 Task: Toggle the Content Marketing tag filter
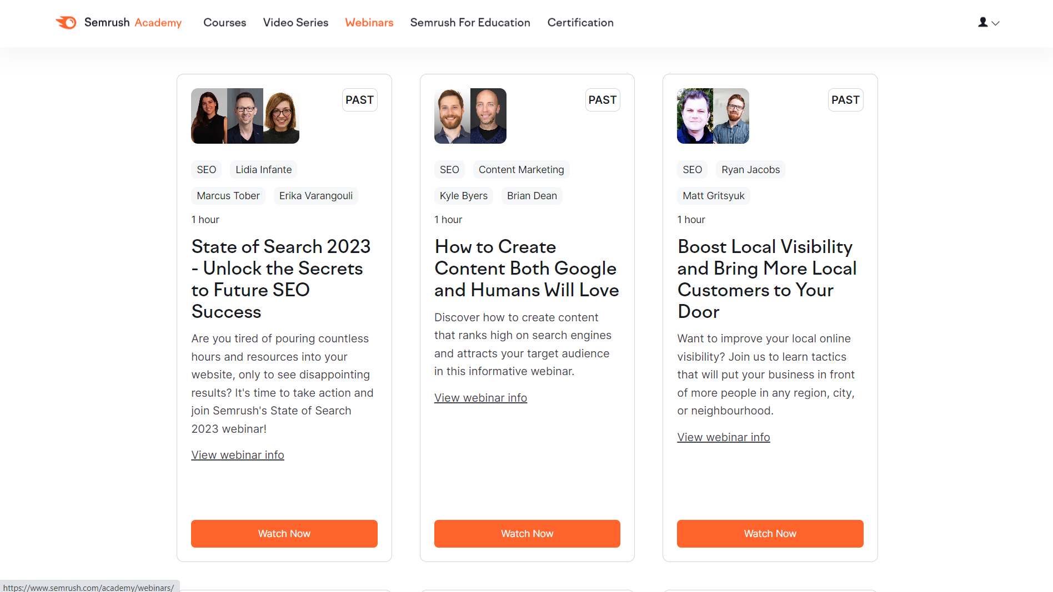pos(521,169)
